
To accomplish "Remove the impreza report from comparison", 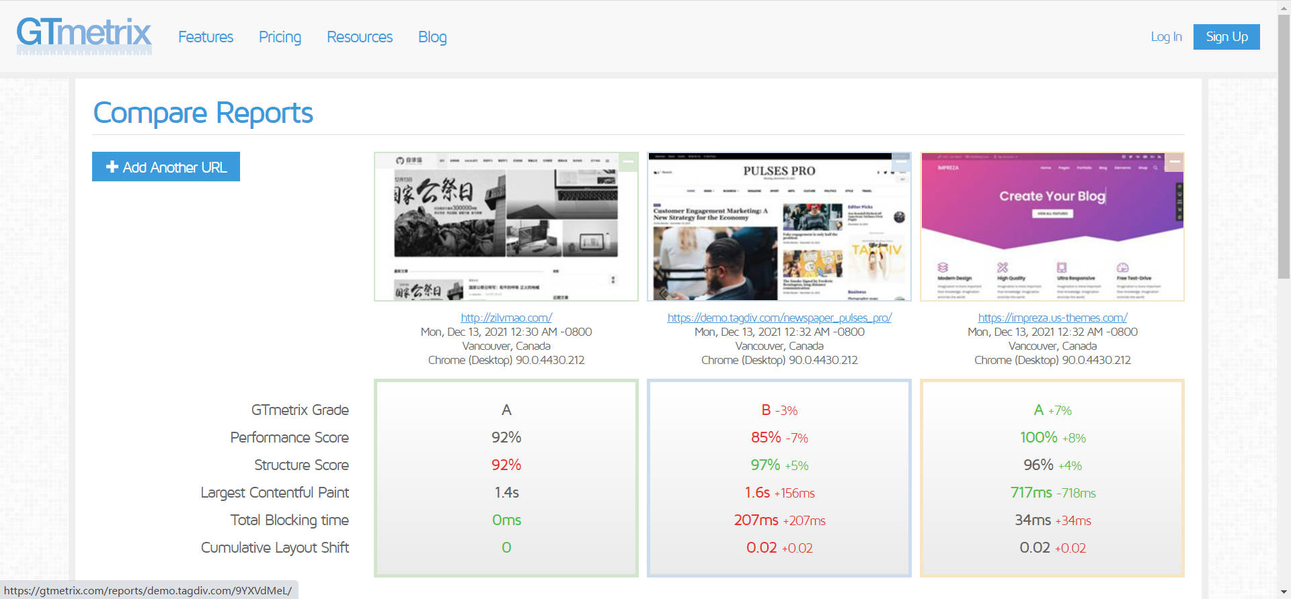I will (x=1174, y=162).
